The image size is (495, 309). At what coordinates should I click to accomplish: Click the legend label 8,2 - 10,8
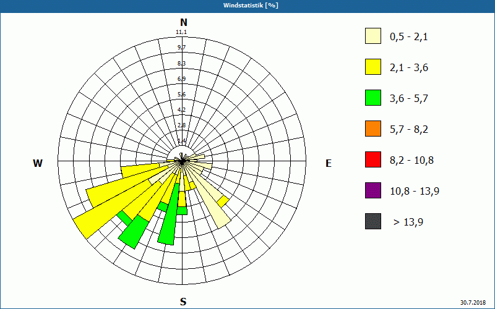(411, 161)
